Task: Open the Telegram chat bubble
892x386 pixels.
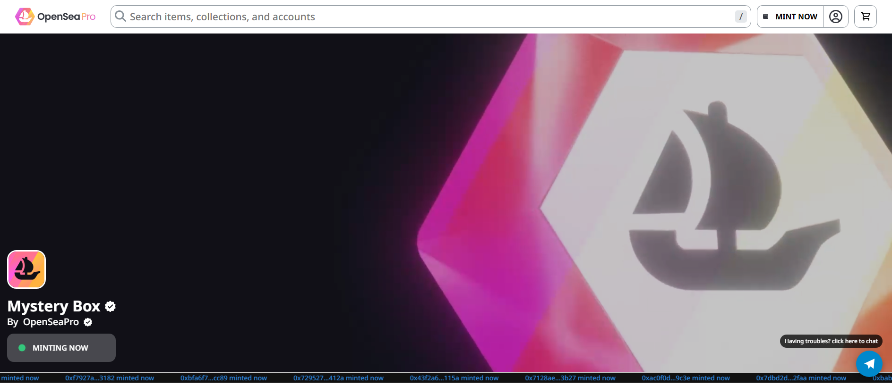Action: coord(869,364)
